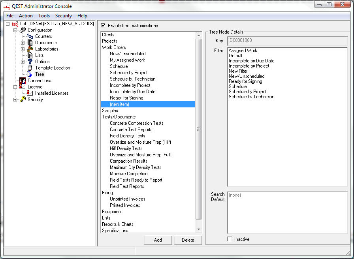
Task: Click the Options question mark icon
Action: click(30, 62)
